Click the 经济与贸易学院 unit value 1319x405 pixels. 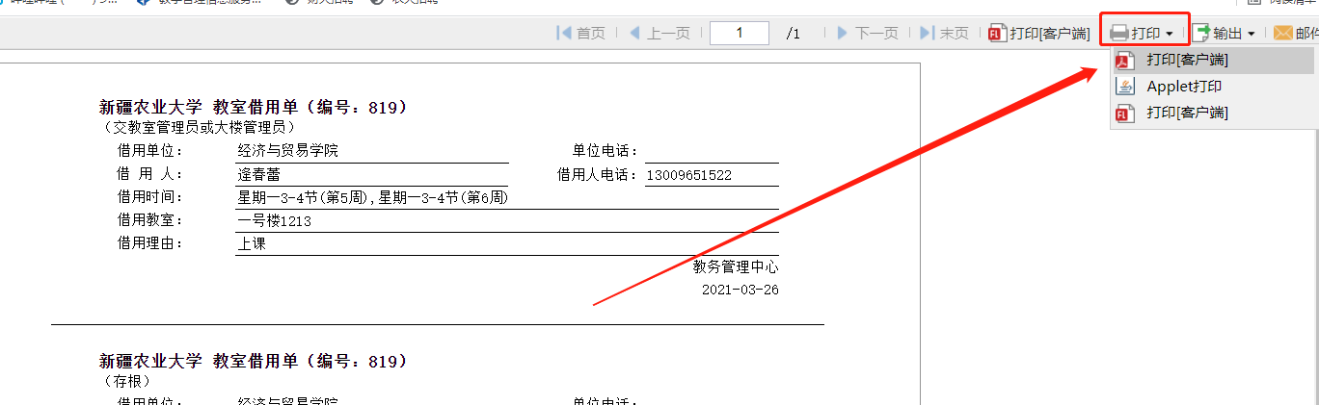pos(288,151)
